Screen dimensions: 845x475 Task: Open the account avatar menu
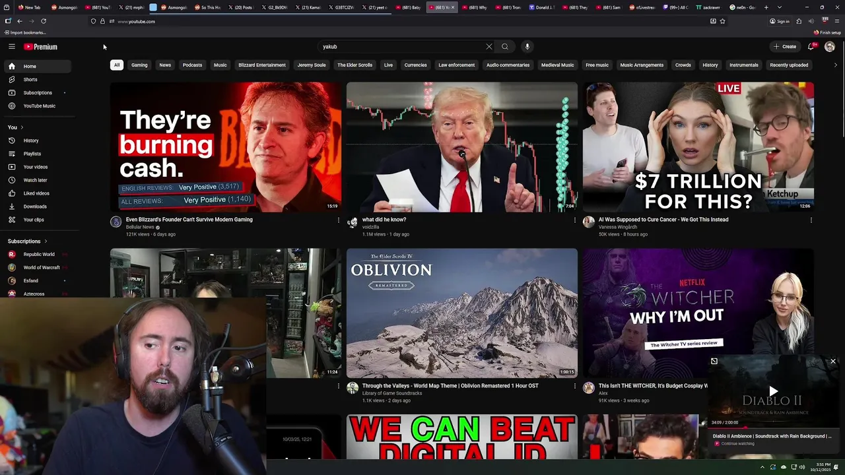click(830, 46)
